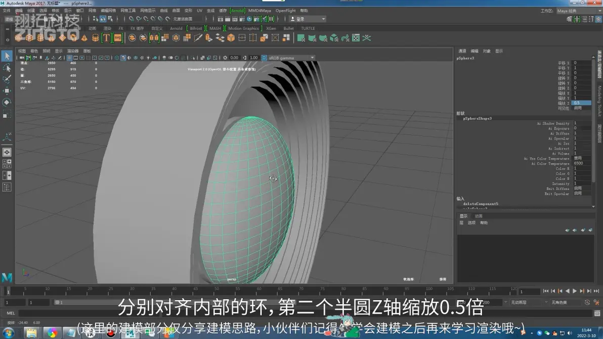Click the Mirror geometry shelf icon
The height and width of the screenshot is (339, 603).
click(x=154, y=37)
